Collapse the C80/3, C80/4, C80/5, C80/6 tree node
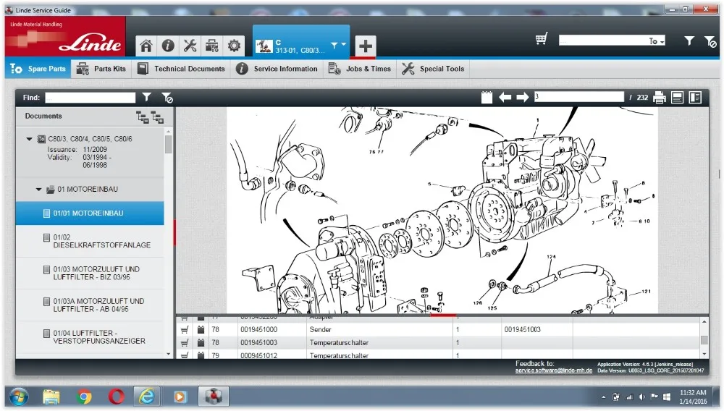 point(29,139)
